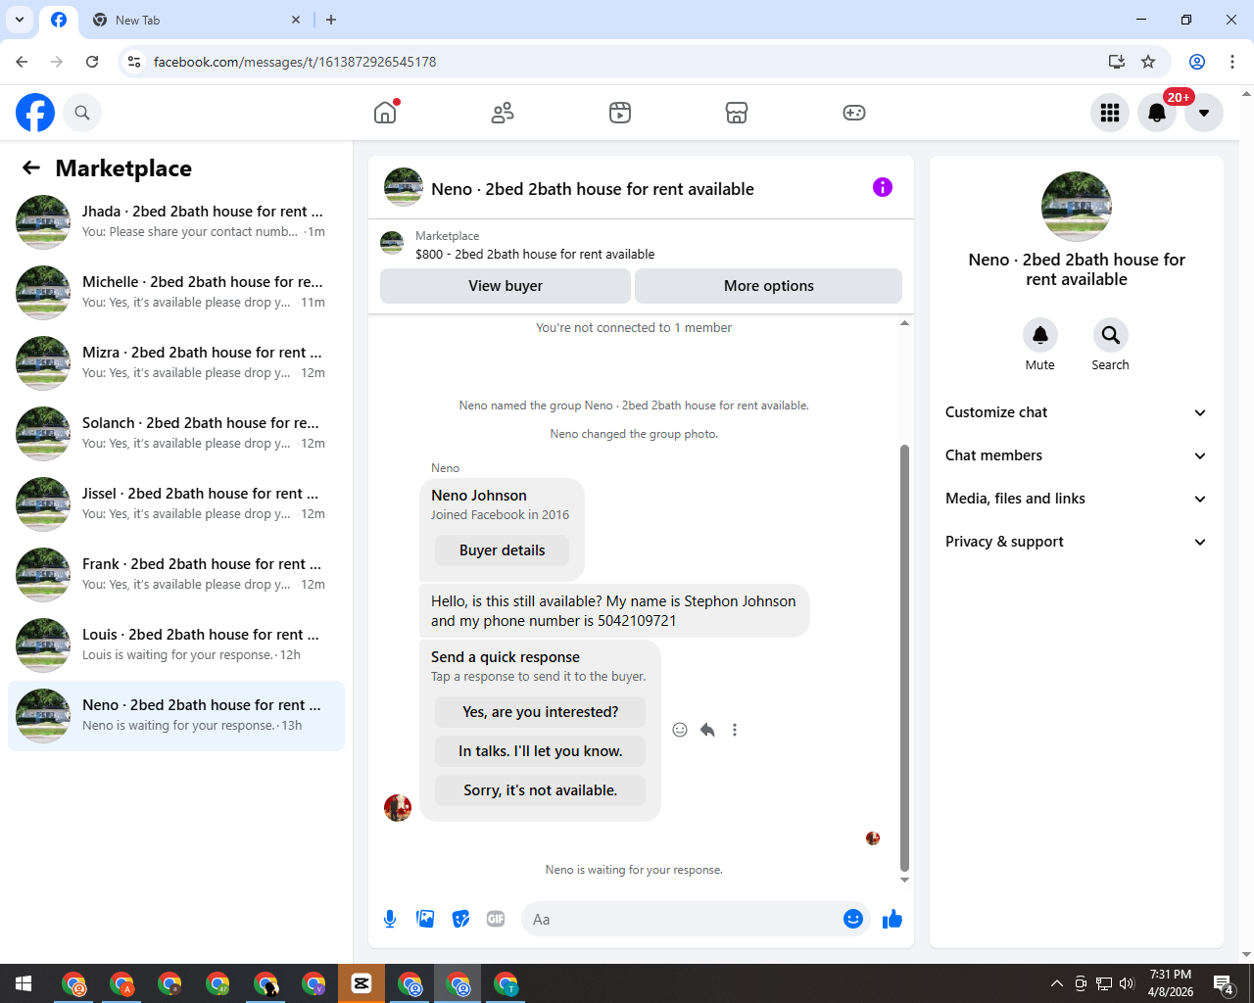The width and height of the screenshot is (1254, 1003).
Task: Search in conversation magnifier icon
Action: pyautogui.click(x=1110, y=335)
